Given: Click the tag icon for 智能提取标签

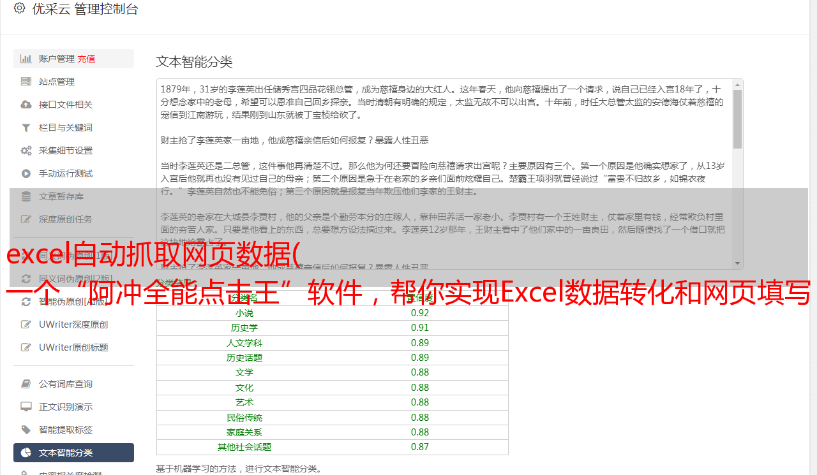Looking at the screenshot, I should click(x=26, y=430).
